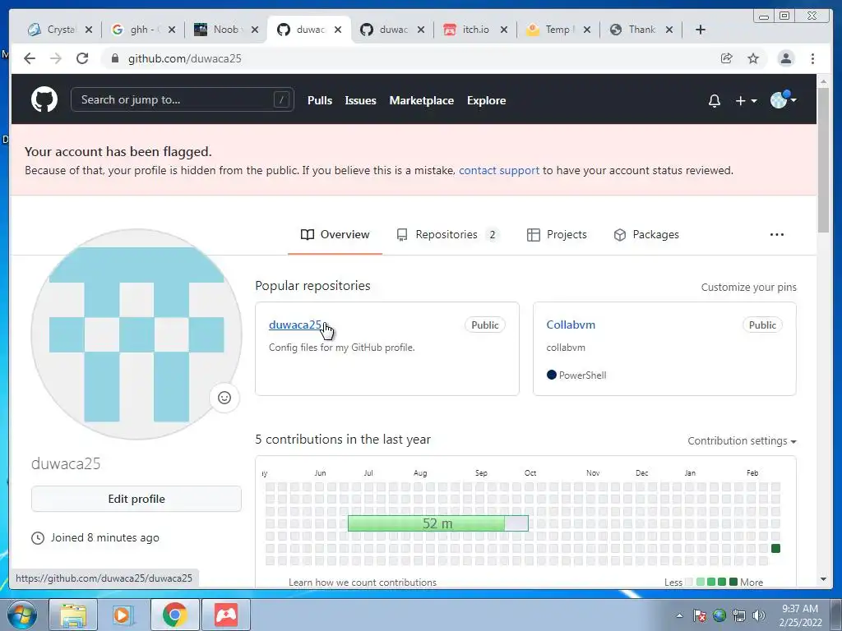Click the Edit profile button
This screenshot has width=842, height=631.
(136, 499)
